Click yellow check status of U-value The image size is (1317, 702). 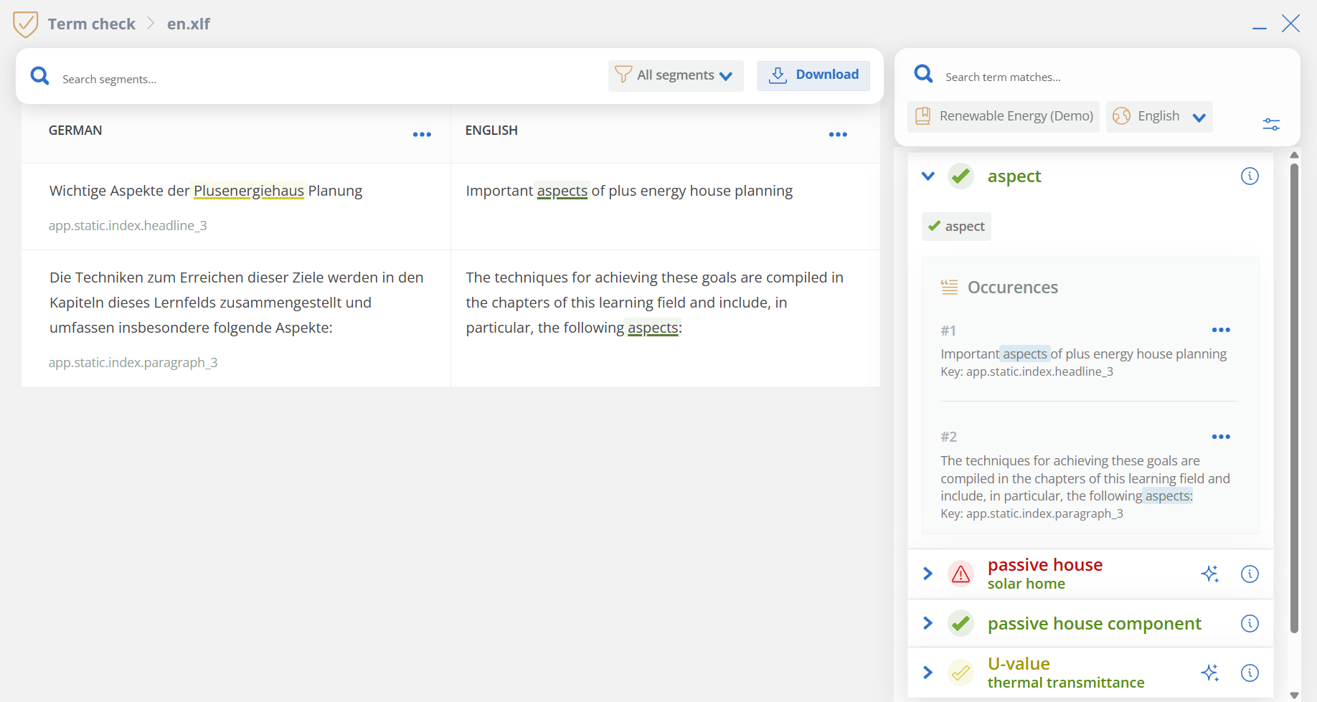point(960,673)
